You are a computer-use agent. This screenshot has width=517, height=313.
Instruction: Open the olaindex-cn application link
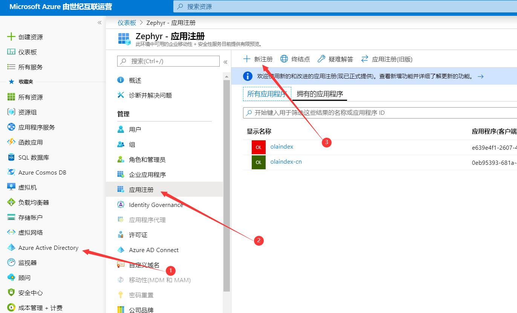pos(286,162)
